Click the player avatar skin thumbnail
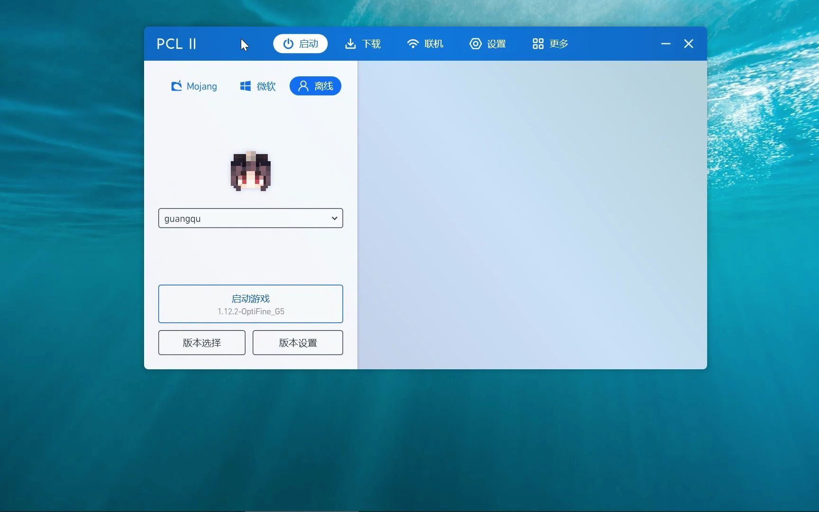 (x=250, y=171)
